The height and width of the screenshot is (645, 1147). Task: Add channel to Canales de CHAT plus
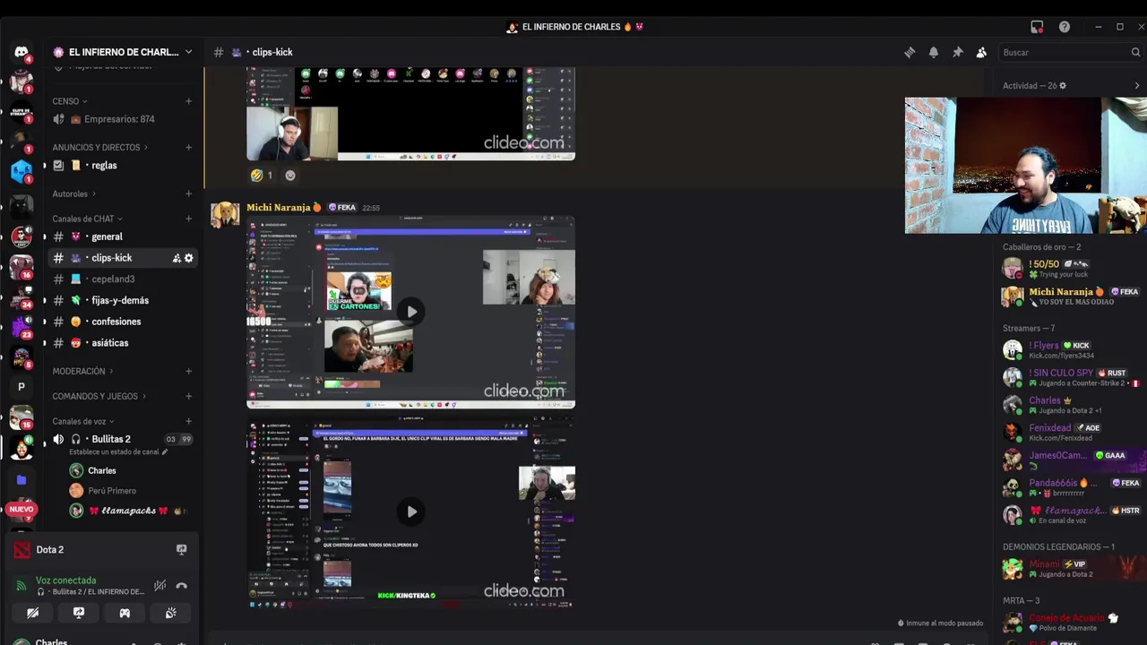(188, 219)
